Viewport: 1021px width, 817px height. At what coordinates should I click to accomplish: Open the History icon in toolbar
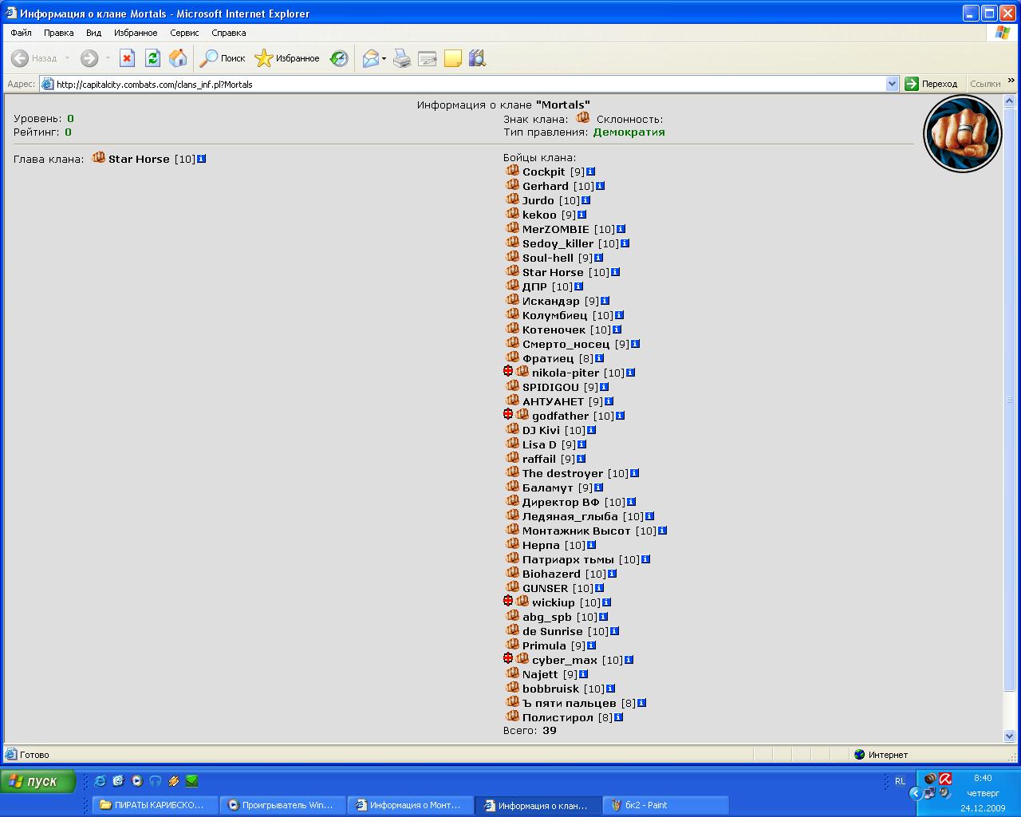pyautogui.click(x=340, y=58)
